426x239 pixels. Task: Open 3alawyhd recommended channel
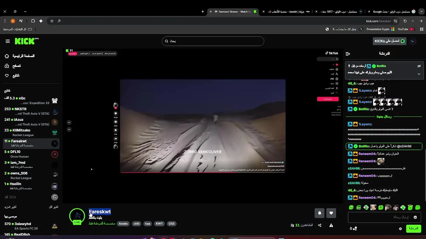(31, 226)
